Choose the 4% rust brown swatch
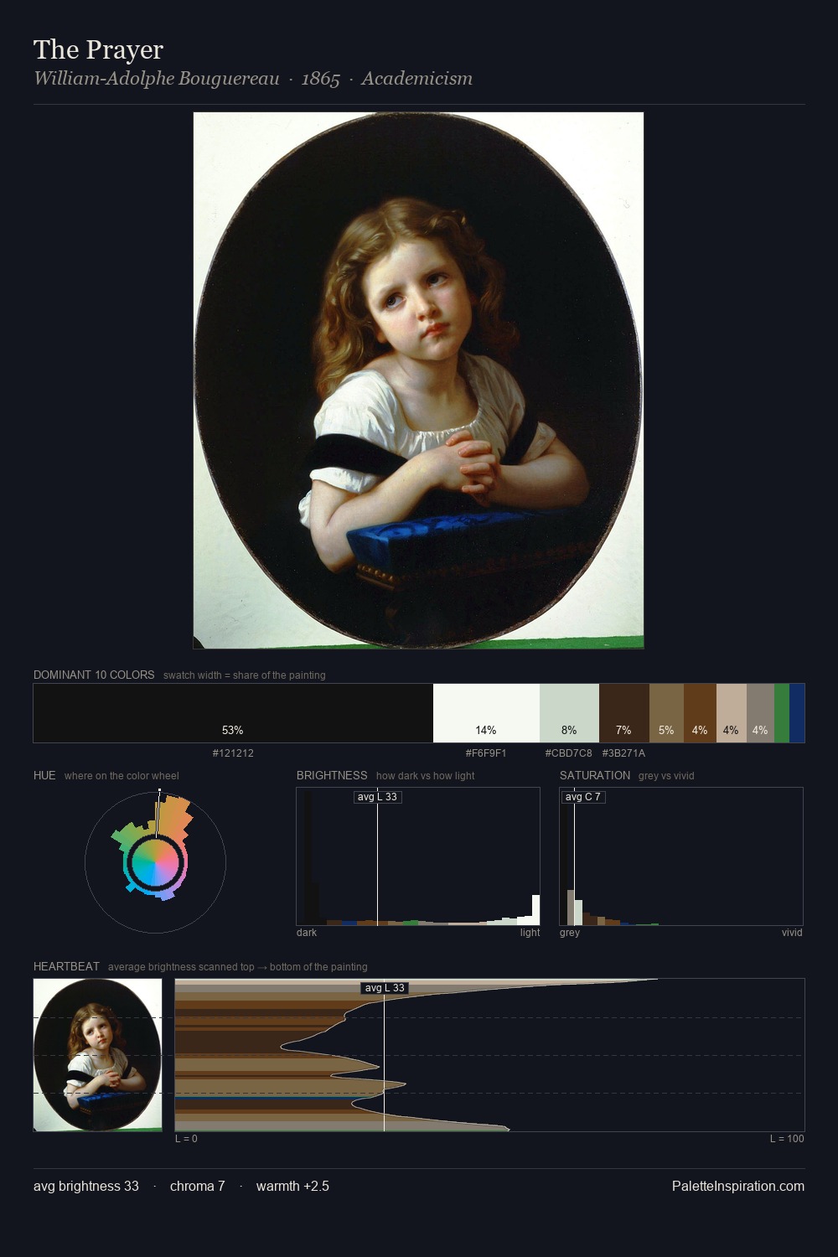Image resolution: width=838 pixels, height=1257 pixels. (700, 713)
